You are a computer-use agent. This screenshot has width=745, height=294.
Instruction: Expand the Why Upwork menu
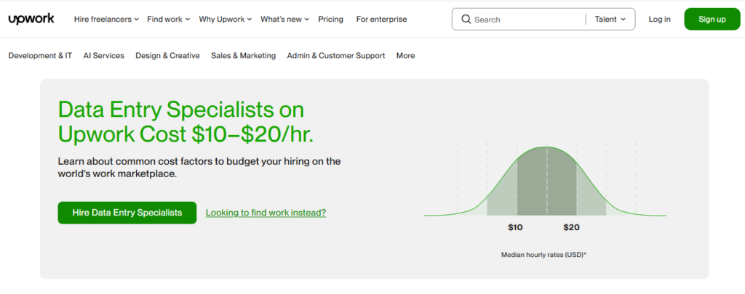[226, 20]
